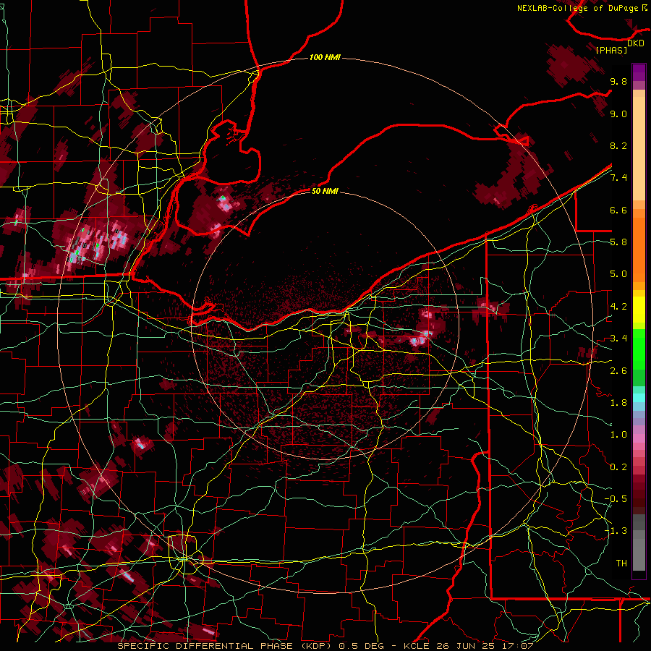
Task: Click the 5.8 legend value
Action: click(x=618, y=242)
